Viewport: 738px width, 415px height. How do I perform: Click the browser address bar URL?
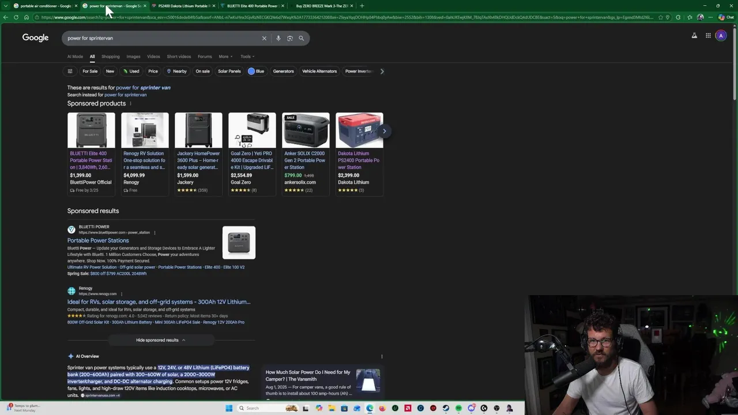(x=346, y=17)
